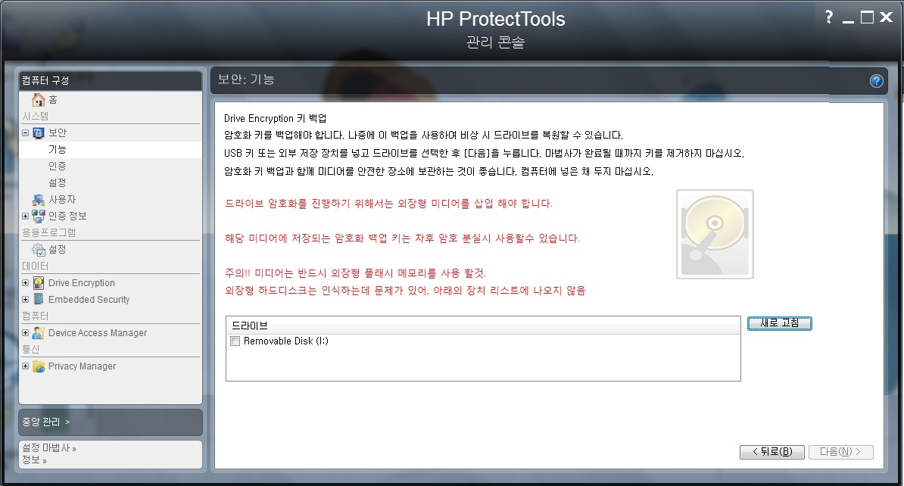The height and width of the screenshot is (486, 904).
Task: Expand the Device Access Manager node
Action: (26, 332)
